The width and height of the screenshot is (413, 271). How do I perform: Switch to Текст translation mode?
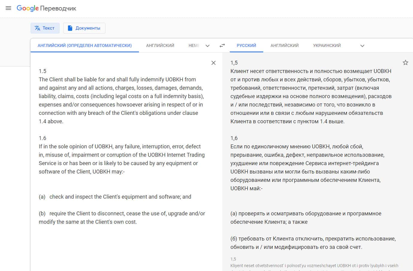(x=45, y=28)
